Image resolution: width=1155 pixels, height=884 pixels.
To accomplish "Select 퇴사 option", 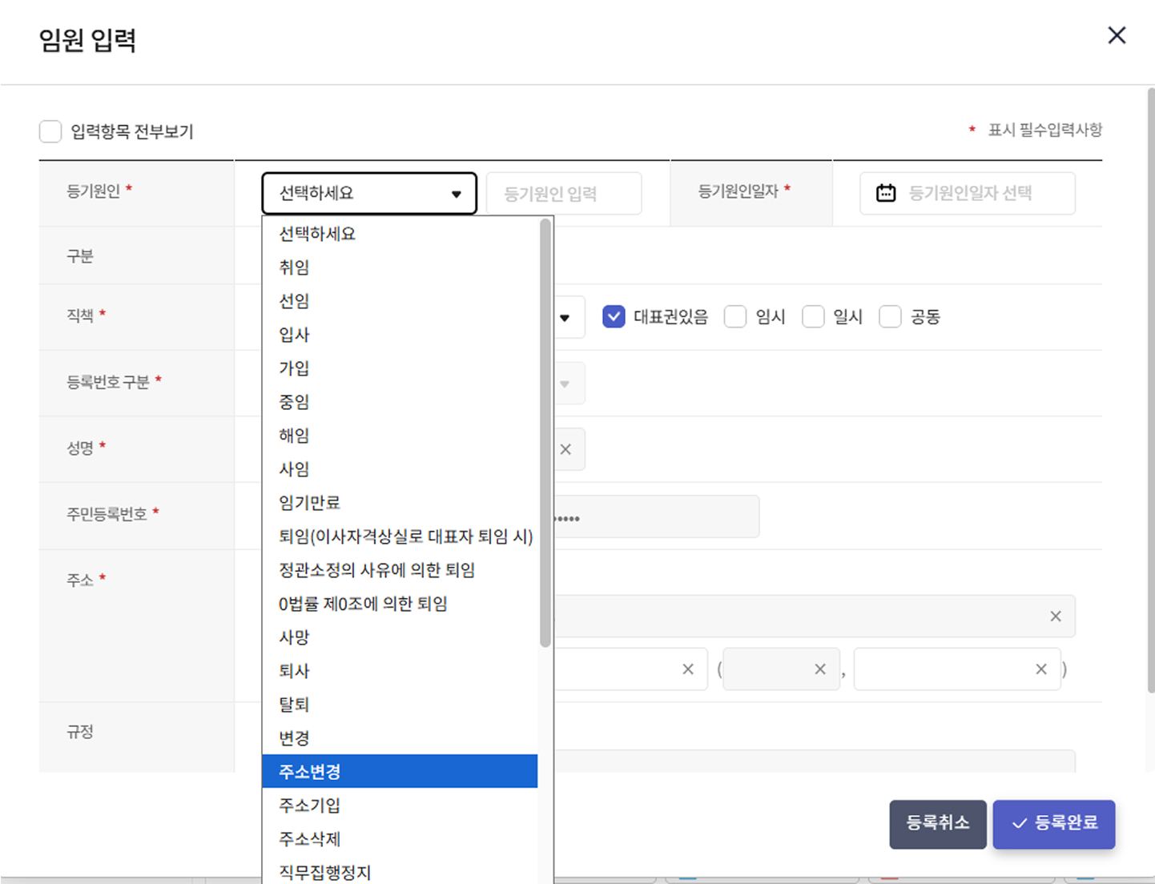I will click(400, 671).
